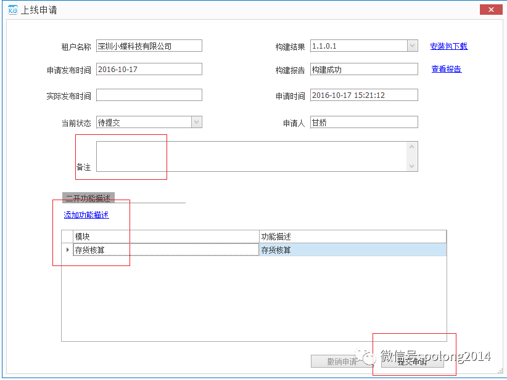Click the 实际发布时间 empty field

pos(149,95)
